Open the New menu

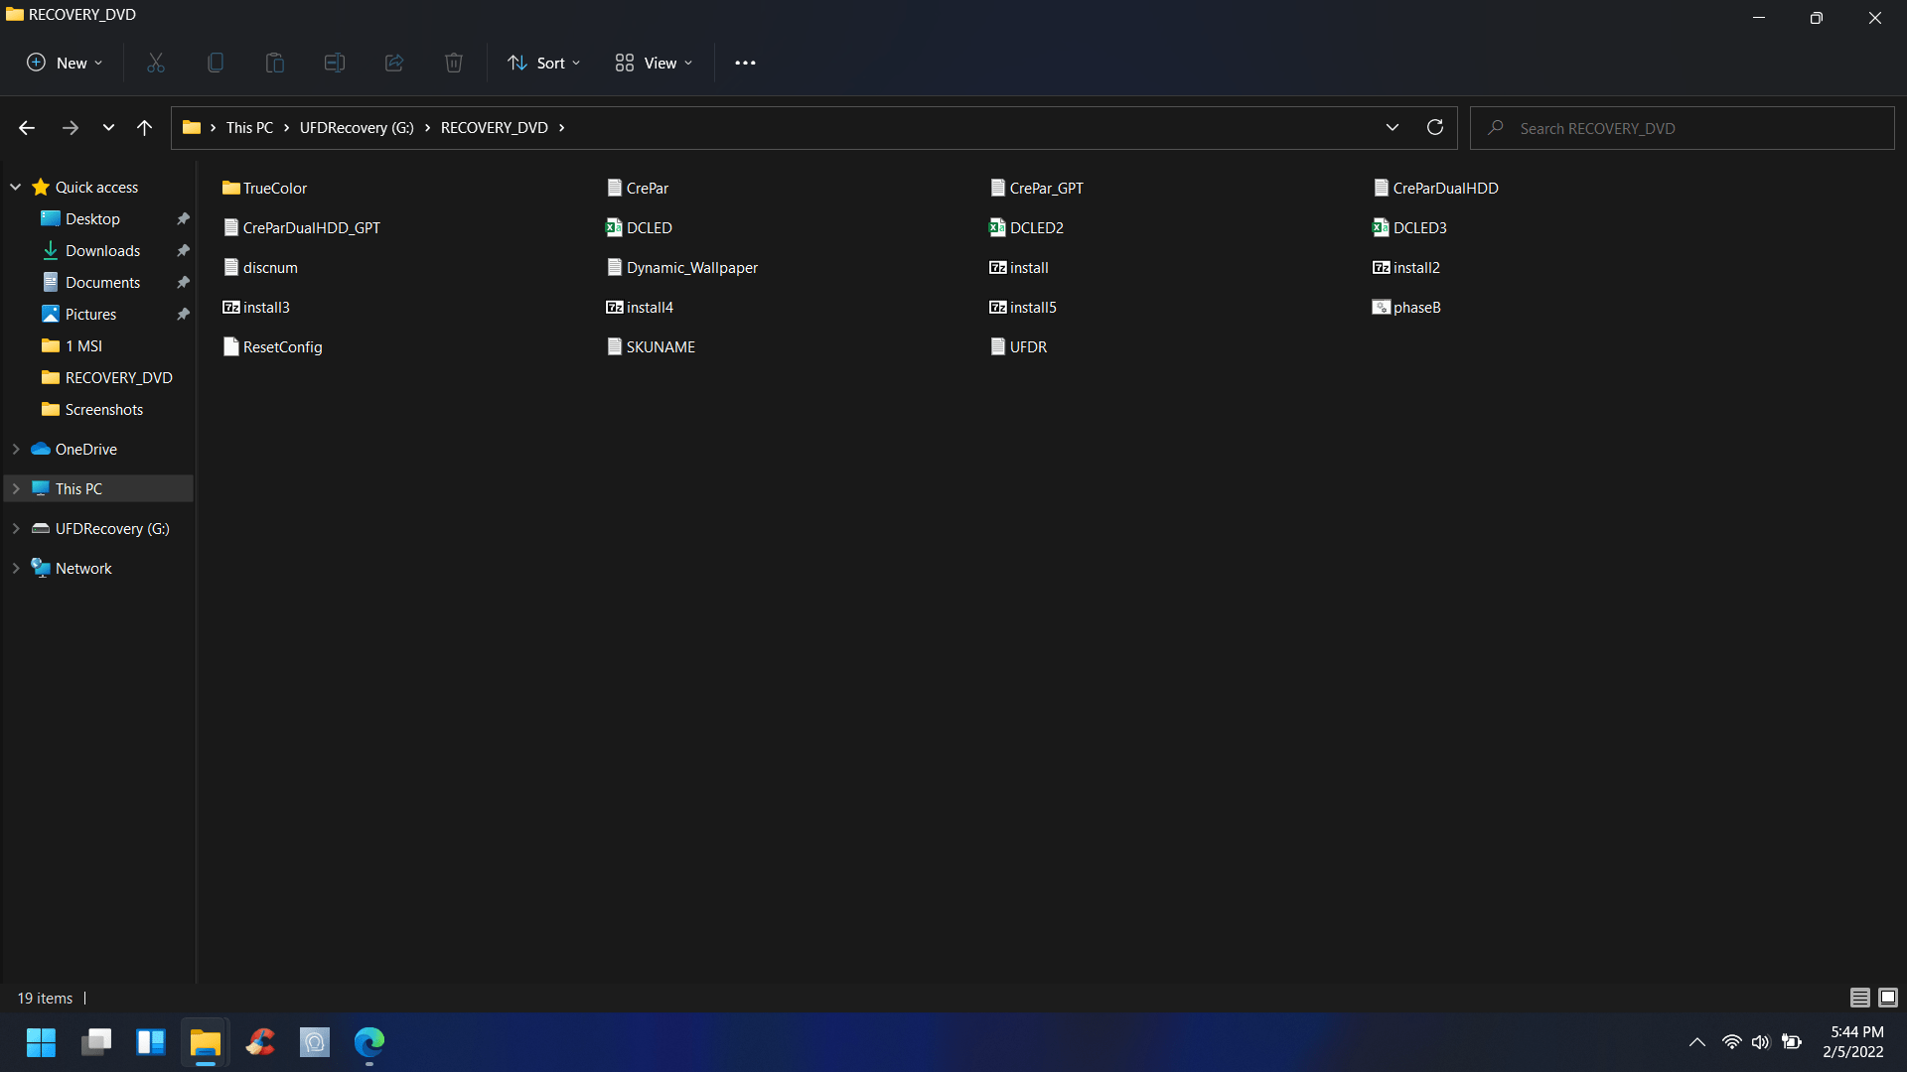tap(63, 62)
